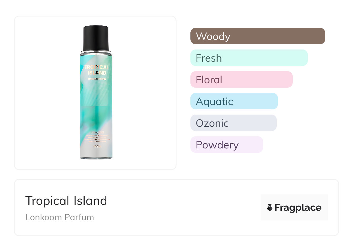353x250 pixels.
Task: Click the fragrance spray subtitle on bottle
Action: (96, 79)
